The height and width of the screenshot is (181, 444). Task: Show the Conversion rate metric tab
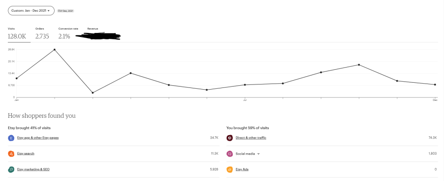tap(68, 34)
